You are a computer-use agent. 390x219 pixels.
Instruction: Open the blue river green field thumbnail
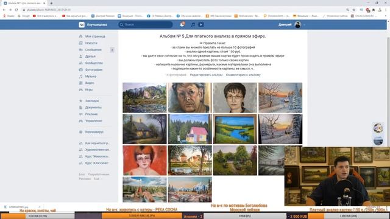point(235,129)
